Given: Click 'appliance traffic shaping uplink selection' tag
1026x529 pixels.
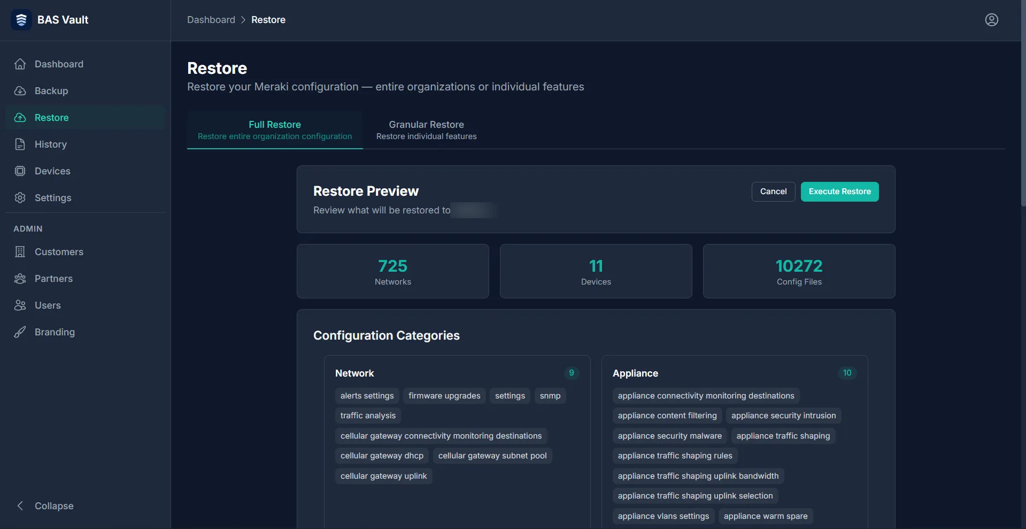Looking at the screenshot, I should point(696,496).
